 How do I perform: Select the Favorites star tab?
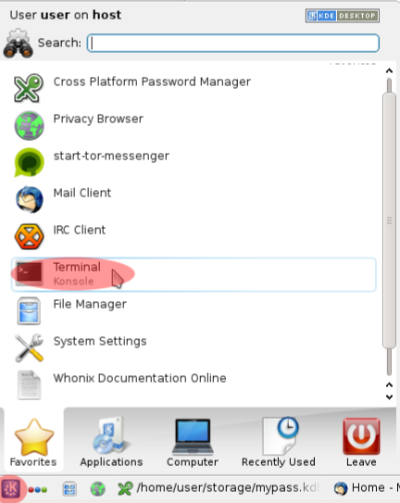(33, 442)
